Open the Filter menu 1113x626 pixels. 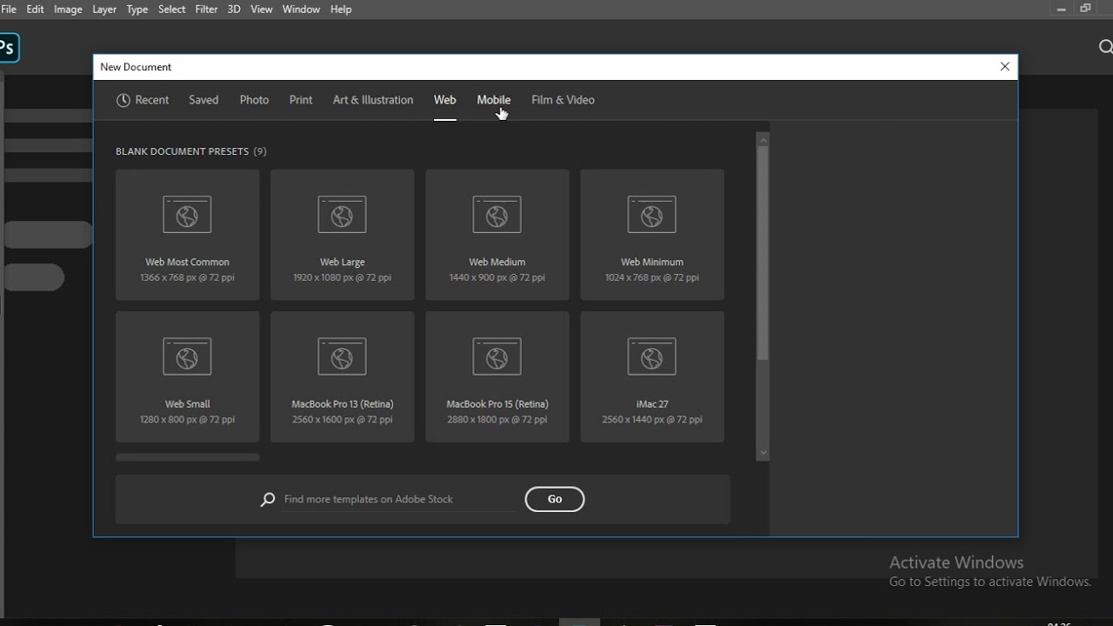point(206,9)
